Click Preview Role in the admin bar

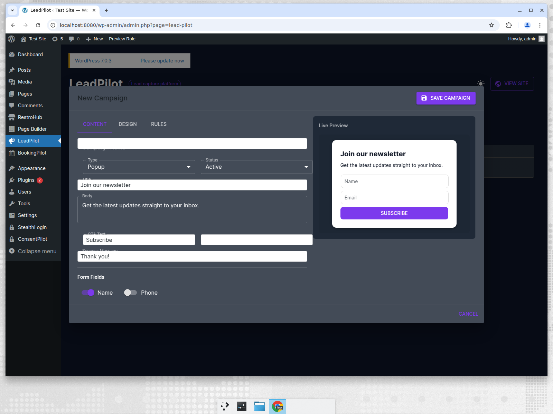[122, 39]
